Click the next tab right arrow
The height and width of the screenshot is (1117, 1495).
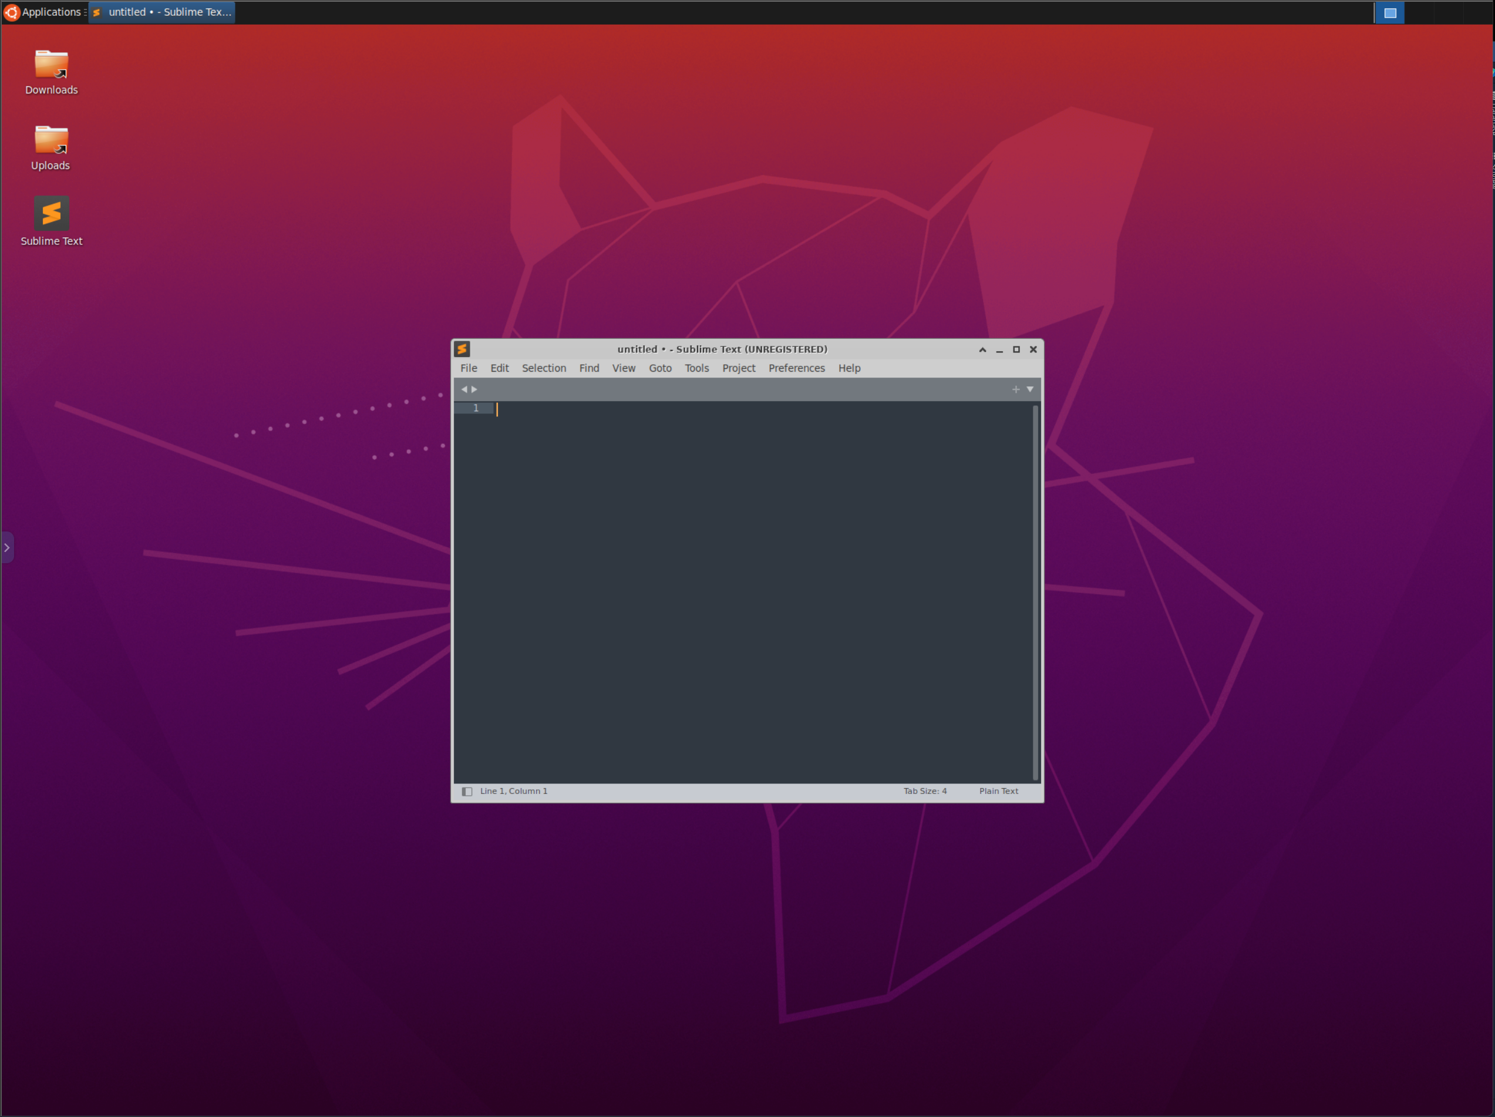click(474, 389)
